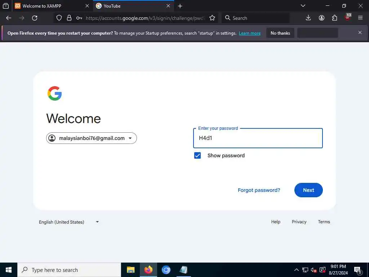Go back to previous page
This screenshot has width=369, height=277.
point(9,18)
